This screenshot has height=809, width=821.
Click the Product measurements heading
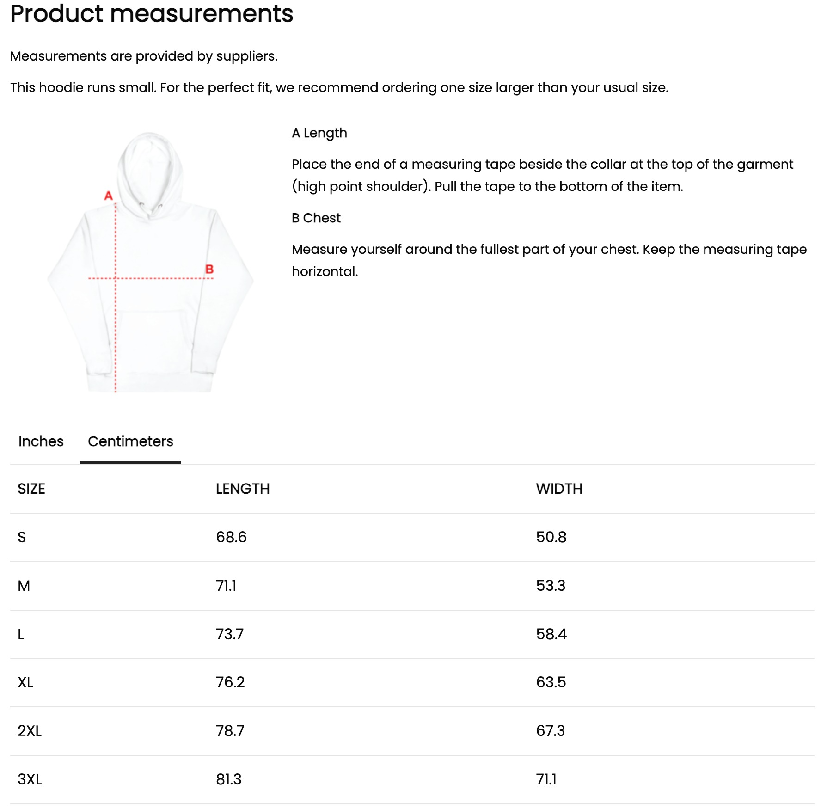(152, 14)
